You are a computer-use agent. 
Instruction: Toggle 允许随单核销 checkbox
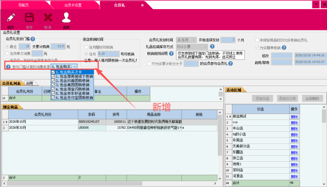pos(257,48)
